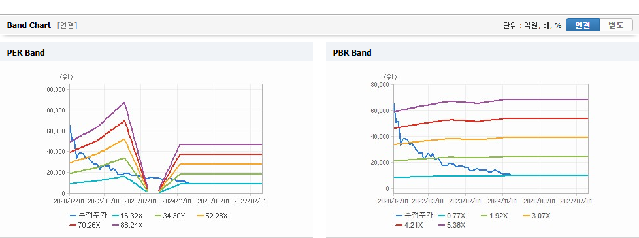Toggle the 3.07X legend entry

536,216
